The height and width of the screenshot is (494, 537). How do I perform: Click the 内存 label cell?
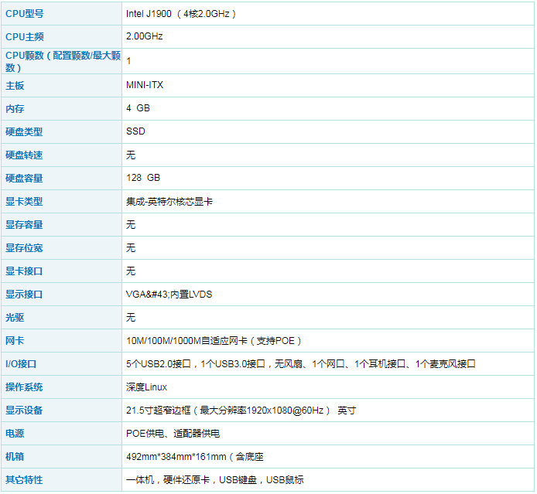(15, 108)
